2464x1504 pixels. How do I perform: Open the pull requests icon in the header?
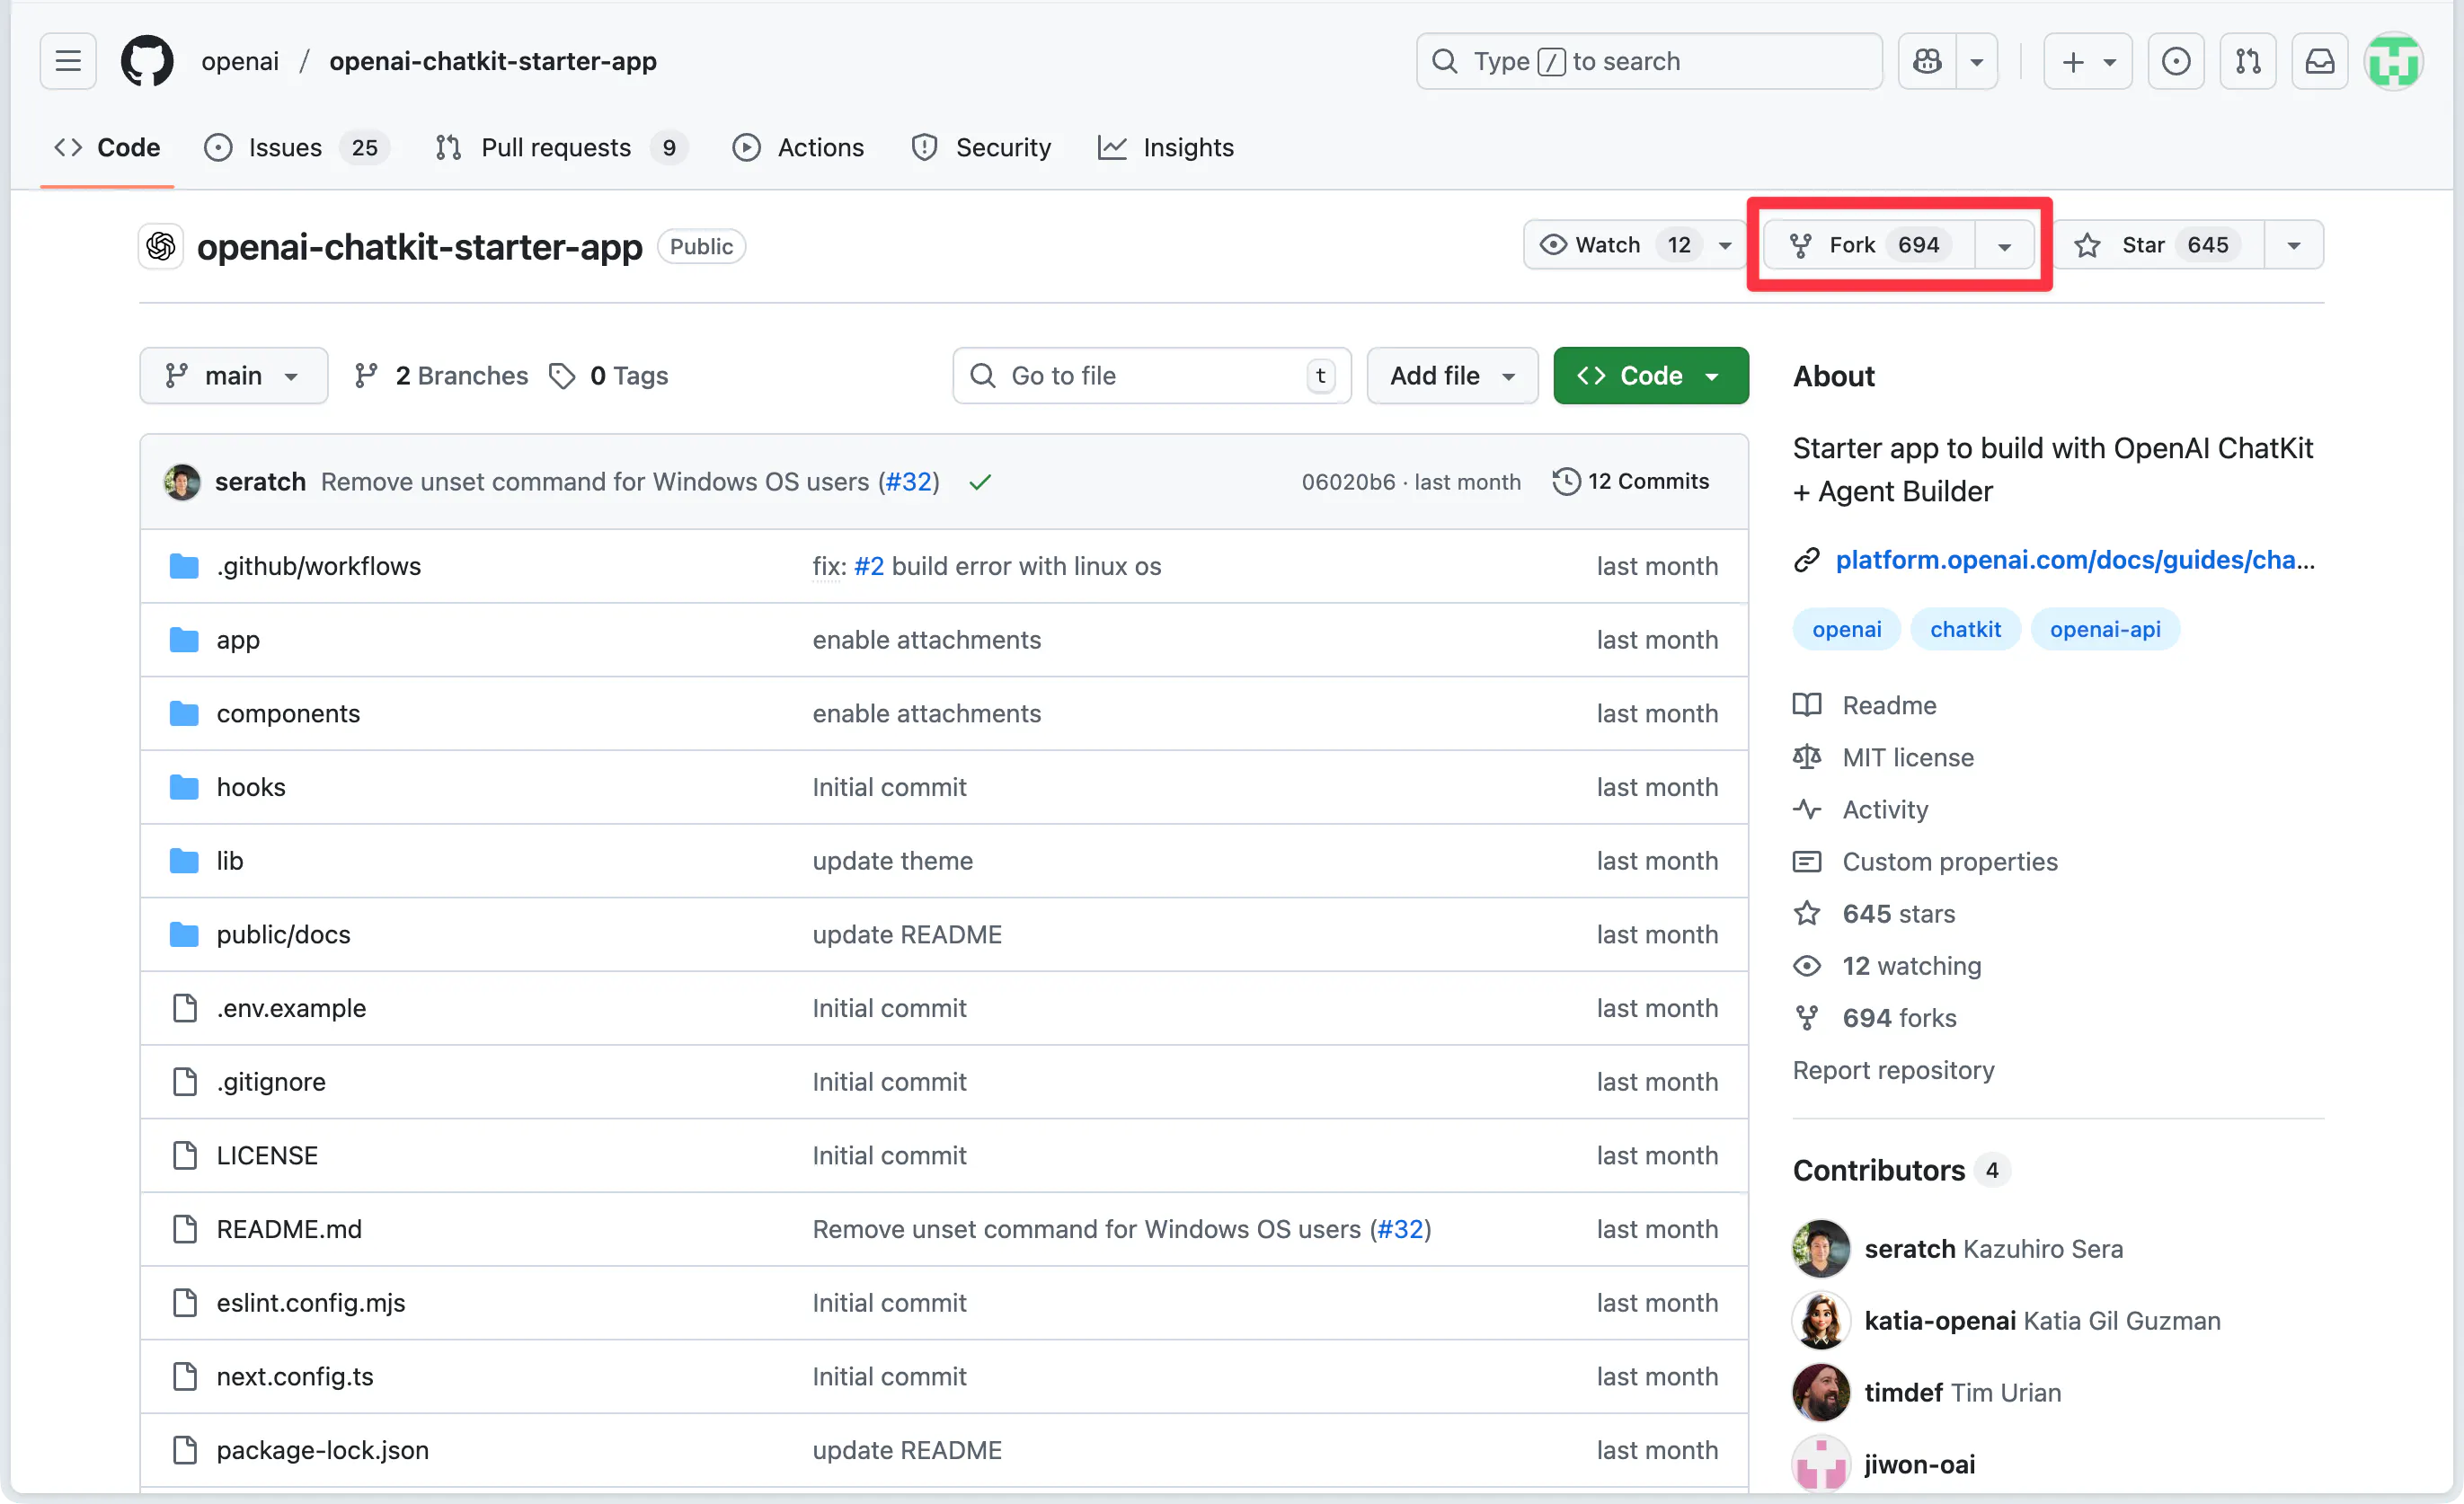tap(2247, 61)
